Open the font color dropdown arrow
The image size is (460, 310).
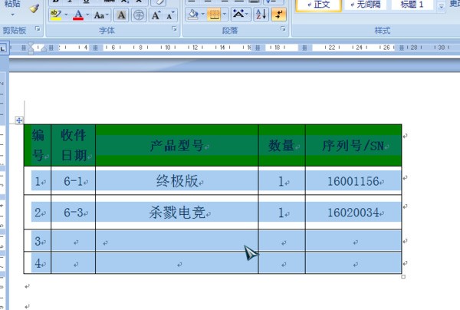[x=87, y=15]
